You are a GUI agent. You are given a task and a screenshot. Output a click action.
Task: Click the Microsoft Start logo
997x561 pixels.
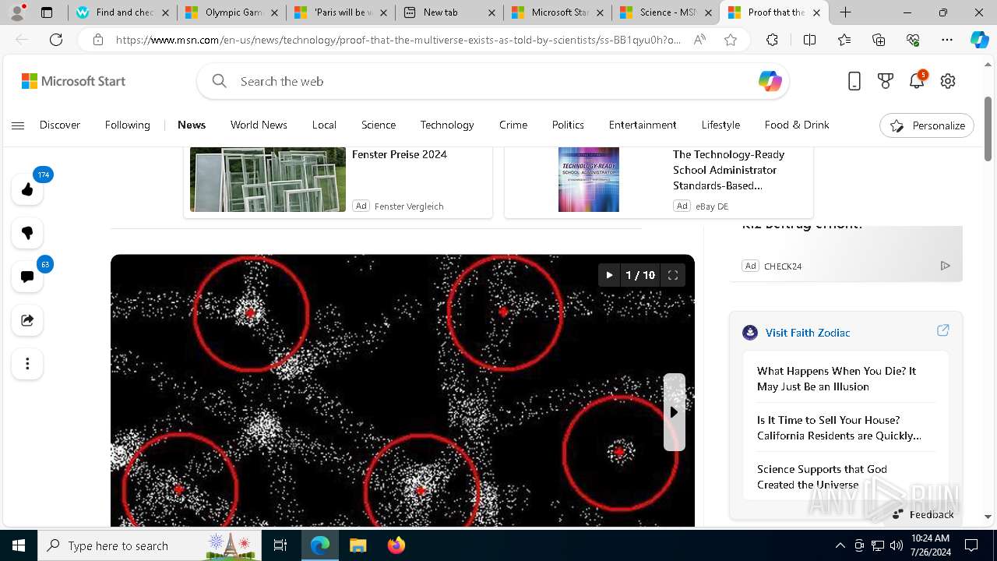coord(73,81)
